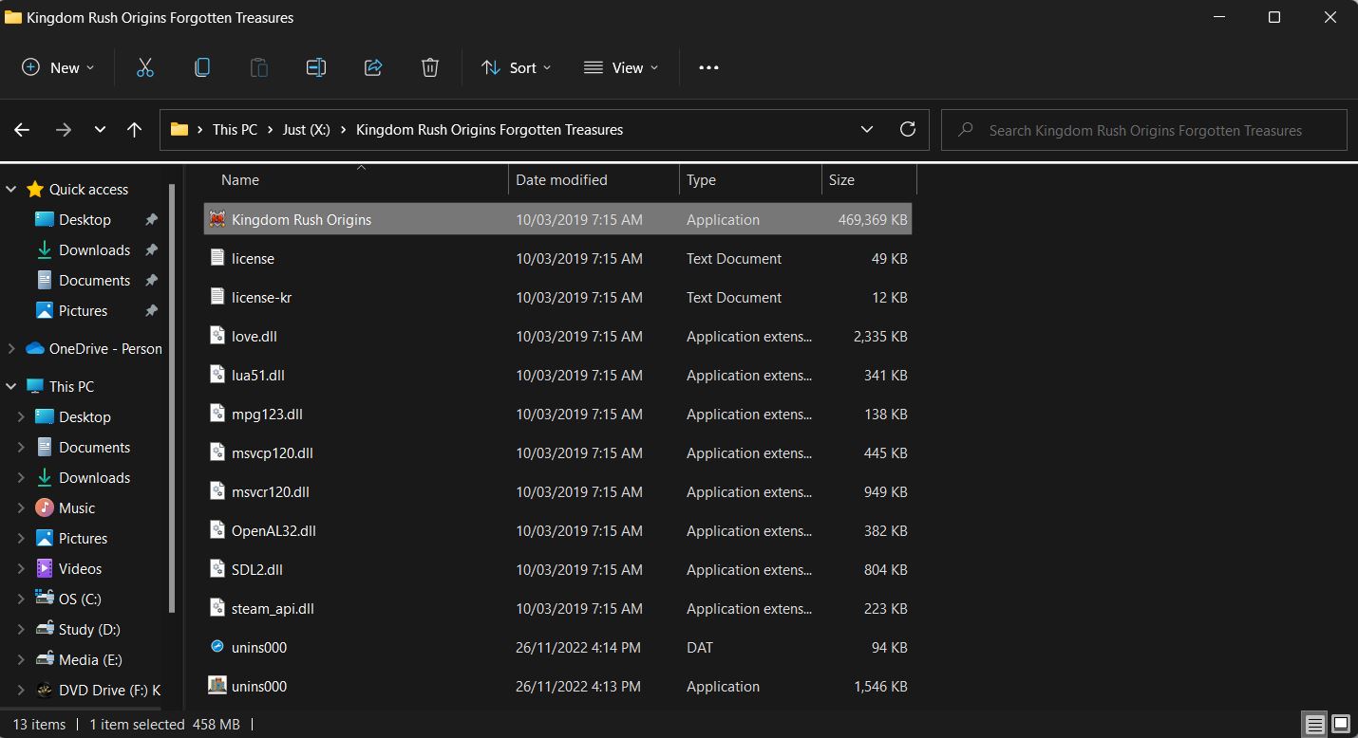Click the Share icon in toolbar
This screenshot has width=1358, height=738.
pyautogui.click(x=373, y=67)
